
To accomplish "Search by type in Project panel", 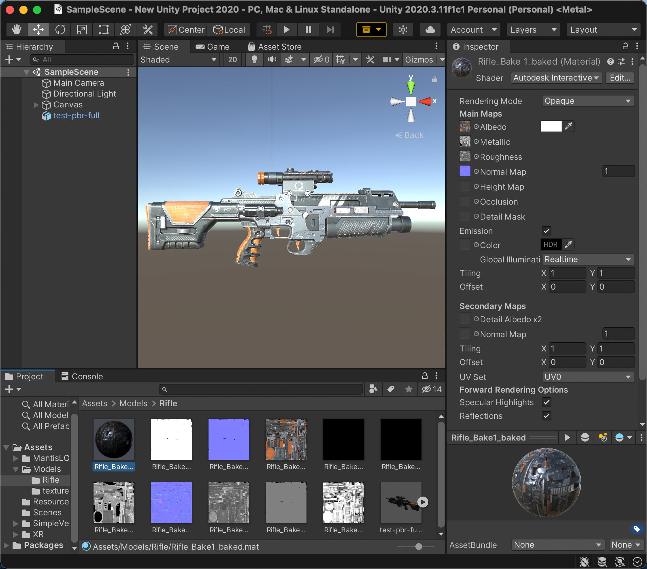I will (x=373, y=389).
